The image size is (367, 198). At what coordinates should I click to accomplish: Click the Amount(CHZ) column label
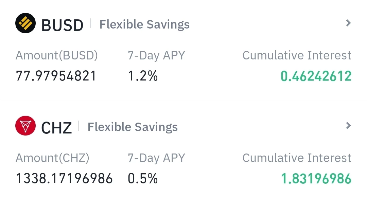(x=52, y=158)
